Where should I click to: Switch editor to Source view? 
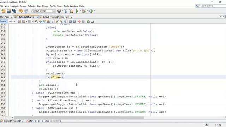click(3, 21)
